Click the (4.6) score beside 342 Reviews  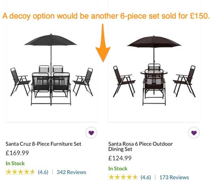coord(43,172)
